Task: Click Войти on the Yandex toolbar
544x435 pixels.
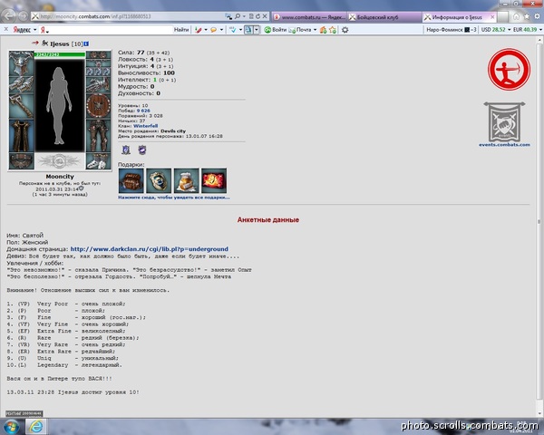Action: (276, 30)
